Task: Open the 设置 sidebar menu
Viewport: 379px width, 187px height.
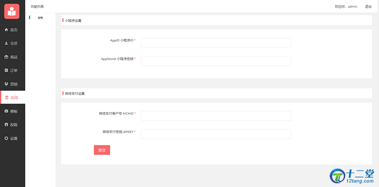Action: pos(13,138)
